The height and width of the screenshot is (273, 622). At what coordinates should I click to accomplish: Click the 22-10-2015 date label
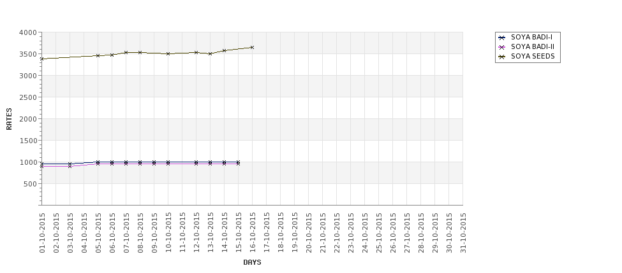coord(337,233)
